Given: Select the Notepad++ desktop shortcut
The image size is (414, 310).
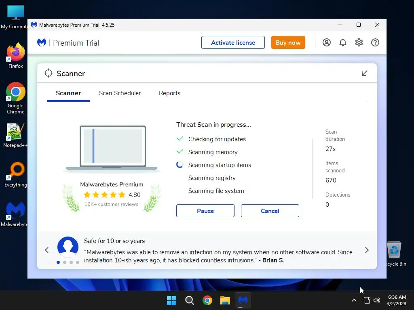Looking at the screenshot, I should (x=15, y=135).
